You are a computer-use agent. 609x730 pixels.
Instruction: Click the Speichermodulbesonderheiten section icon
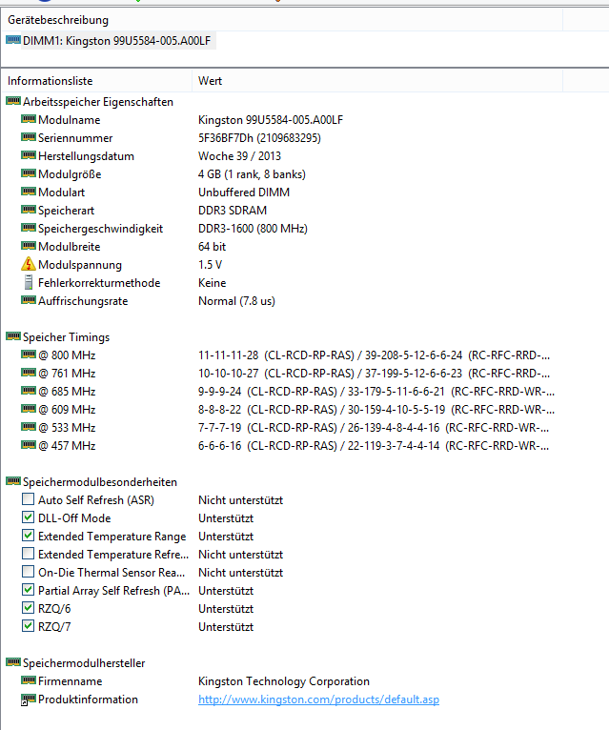(x=13, y=481)
